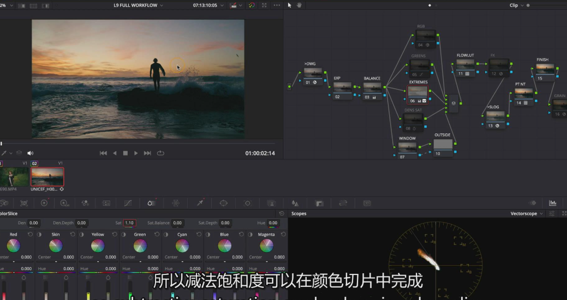The image size is (567, 300).
Task: Open the Magic Mask palette
Action: 271,204
